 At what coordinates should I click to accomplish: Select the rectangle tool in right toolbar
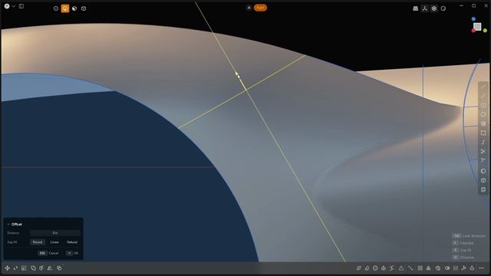click(483, 124)
